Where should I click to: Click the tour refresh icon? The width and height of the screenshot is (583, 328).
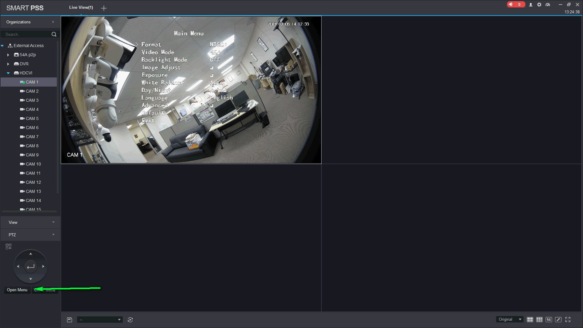pyautogui.click(x=130, y=319)
